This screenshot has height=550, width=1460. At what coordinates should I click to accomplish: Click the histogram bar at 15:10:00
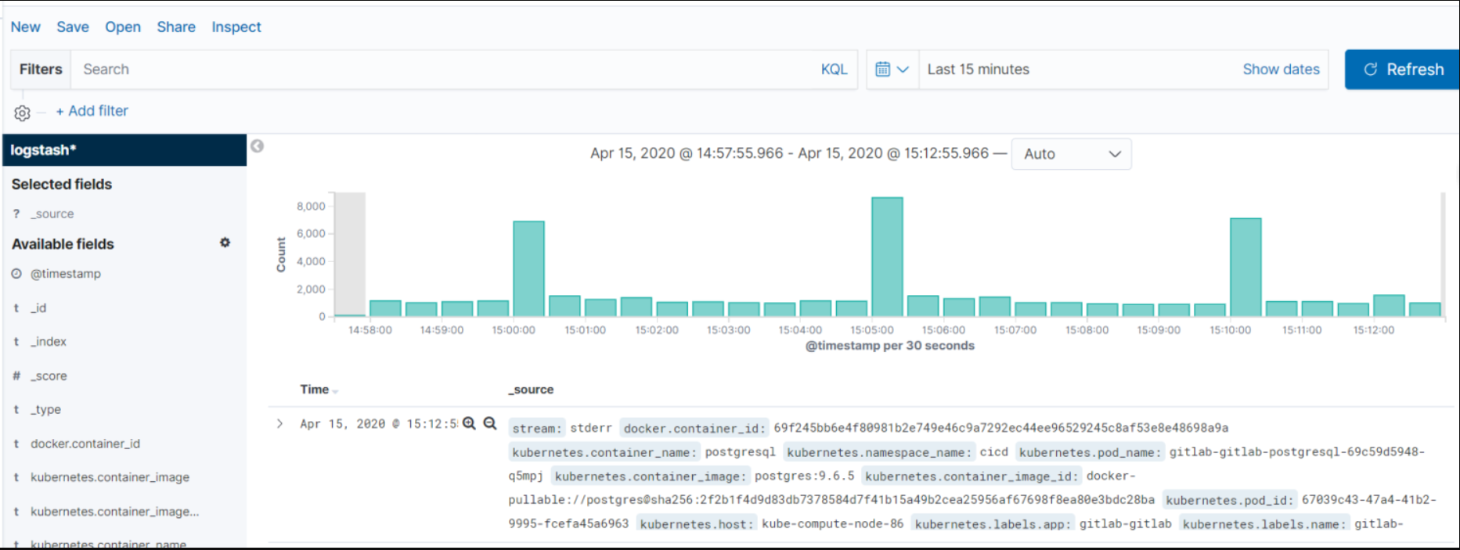coord(1246,267)
